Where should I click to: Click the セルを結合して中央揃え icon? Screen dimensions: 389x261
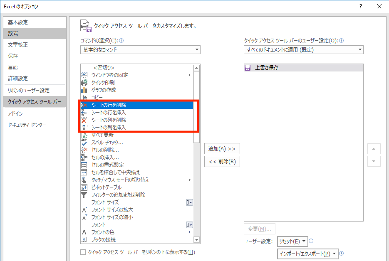coord(84,172)
